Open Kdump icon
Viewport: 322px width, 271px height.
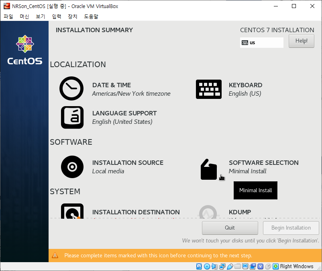click(x=208, y=212)
